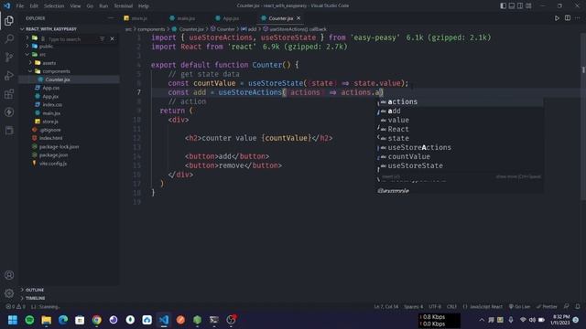Open package.json in the file tree

pos(53,154)
